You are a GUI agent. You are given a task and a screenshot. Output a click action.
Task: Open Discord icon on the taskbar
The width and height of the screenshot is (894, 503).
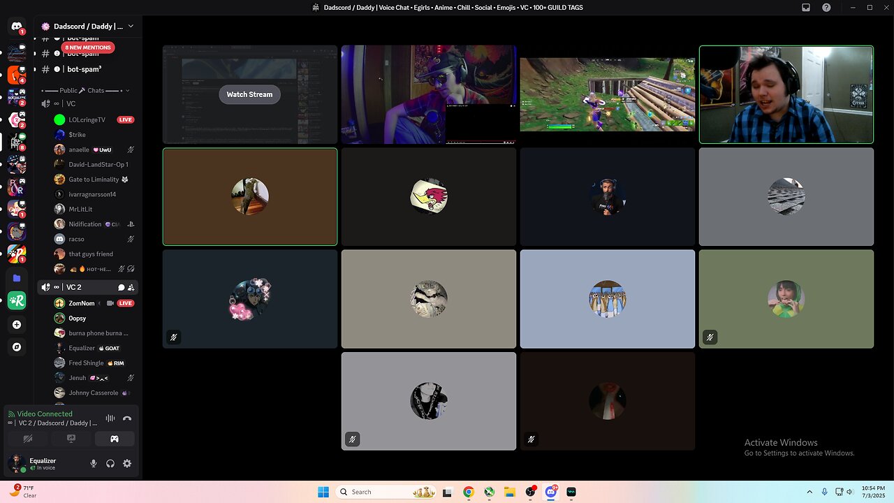click(551, 492)
